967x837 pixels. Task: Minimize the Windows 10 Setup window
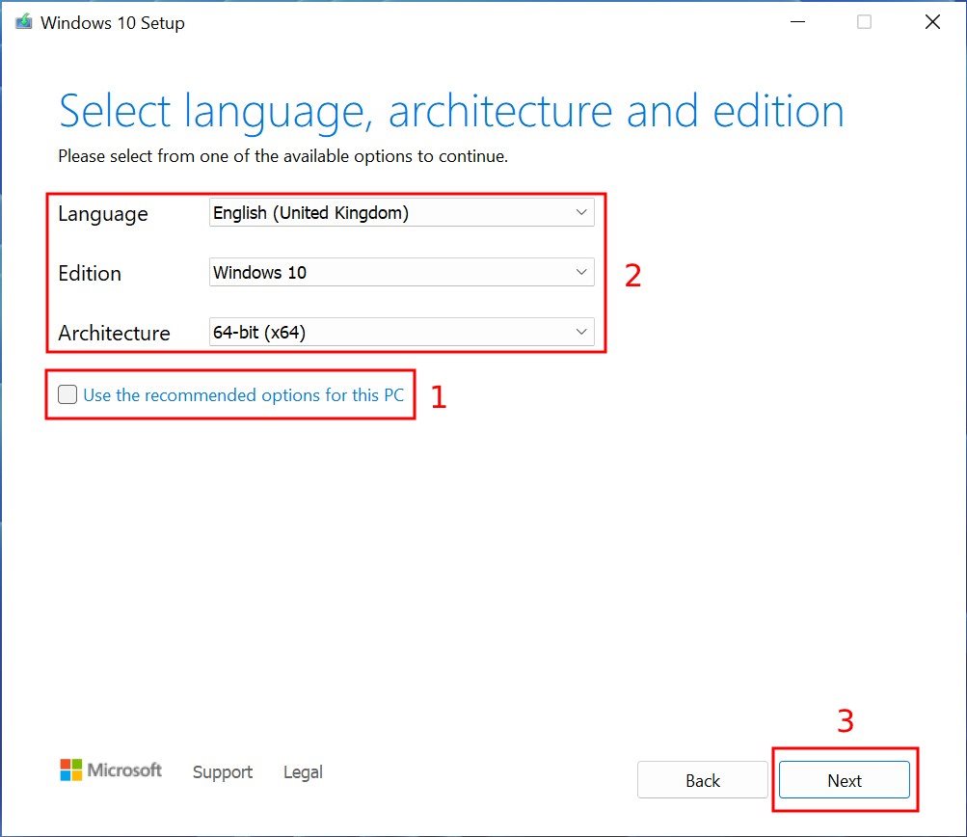(x=798, y=22)
